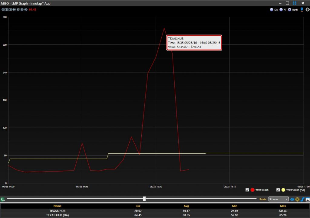Close the LMP Graph window
This screenshot has height=218, width=310.
(x=303, y=3)
